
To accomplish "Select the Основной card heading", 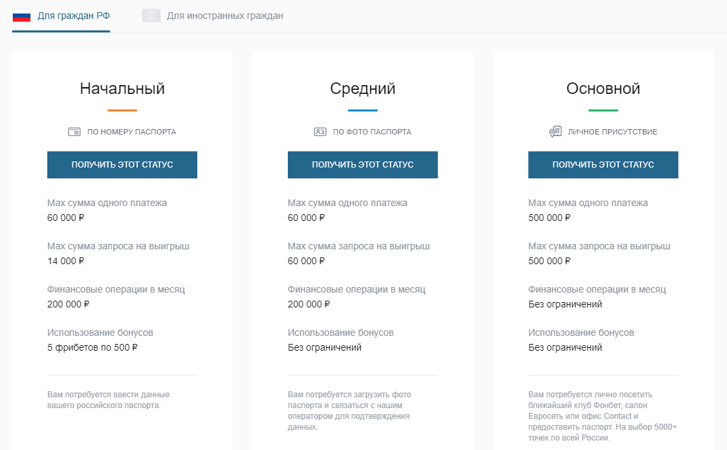I will tap(603, 89).
